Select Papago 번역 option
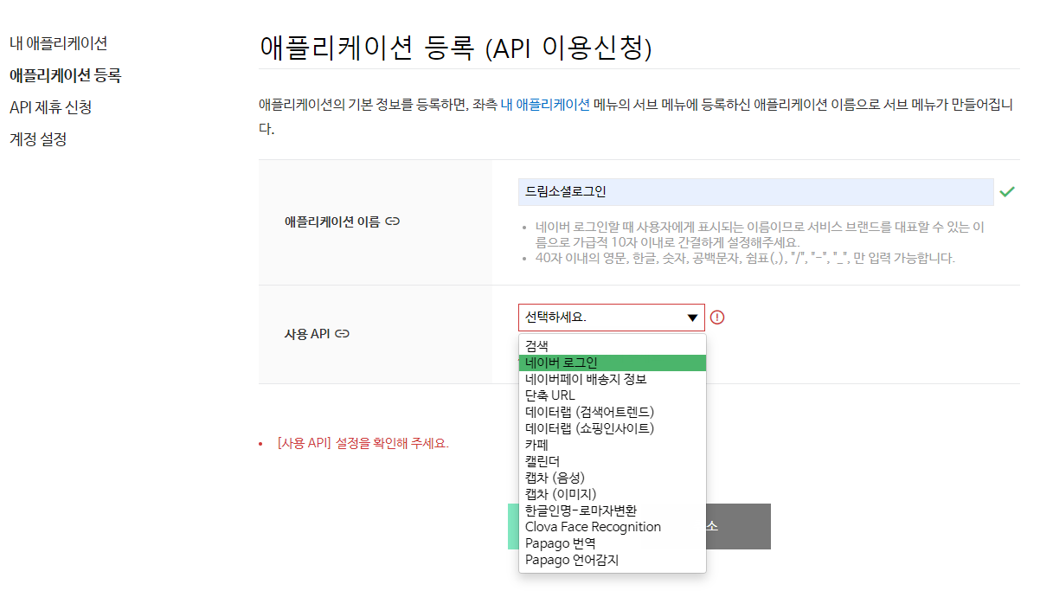Viewport: 1040px width, 610px height. (x=613, y=543)
